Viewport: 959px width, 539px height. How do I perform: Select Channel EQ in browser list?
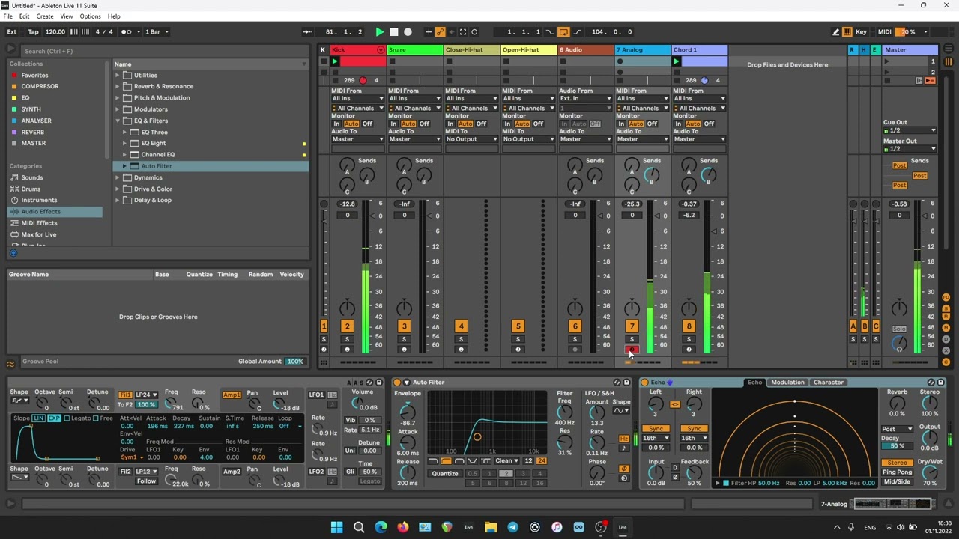157,155
